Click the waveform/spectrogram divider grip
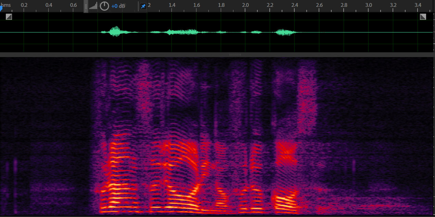The height and width of the screenshot is (217, 435). [234, 55]
